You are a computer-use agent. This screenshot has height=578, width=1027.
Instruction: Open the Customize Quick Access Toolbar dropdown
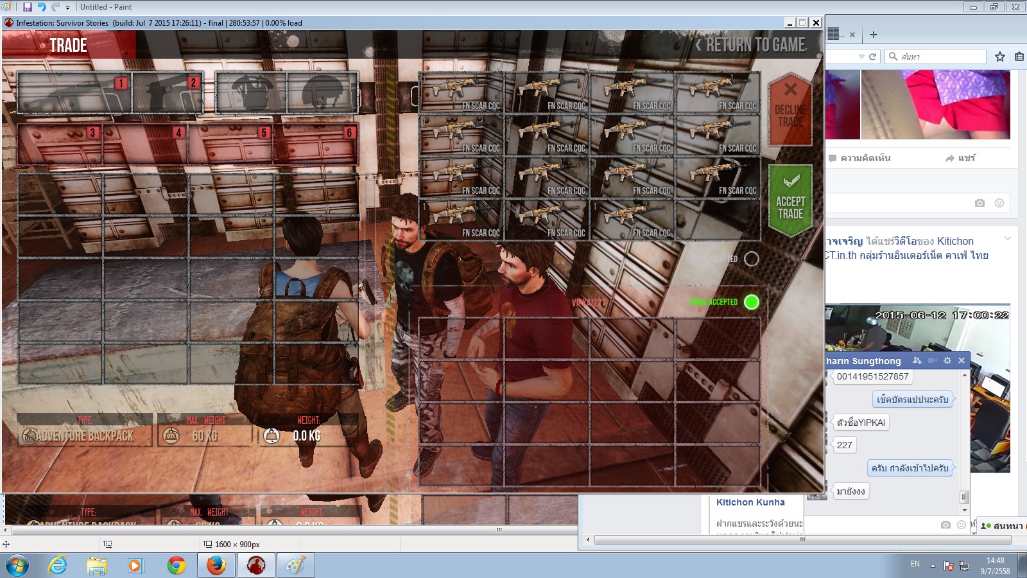click(x=67, y=8)
